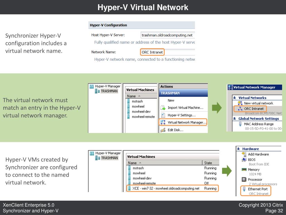Click the Virtual Network Manager icon in Actions
Screen dimensions: 286x215
click(163, 122)
